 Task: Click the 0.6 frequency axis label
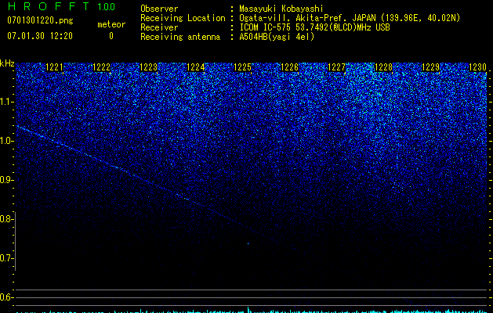coord(7,297)
